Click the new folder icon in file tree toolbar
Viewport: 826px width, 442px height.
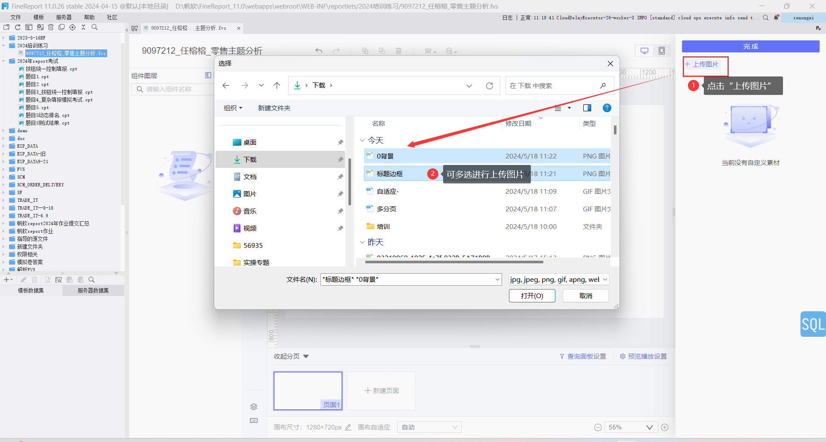click(x=6, y=27)
